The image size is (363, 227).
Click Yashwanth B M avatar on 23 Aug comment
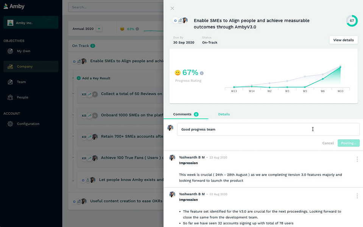[172, 158]
